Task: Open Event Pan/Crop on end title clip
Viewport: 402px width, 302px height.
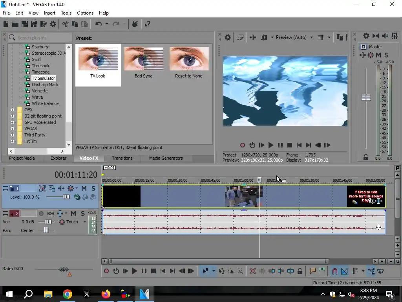Action: coord(371,201)
